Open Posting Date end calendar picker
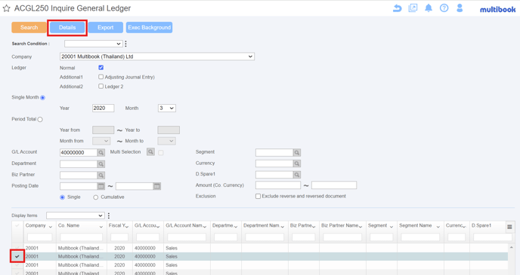Viewport: 520px width, 275px height. click(x=157, y=186)
